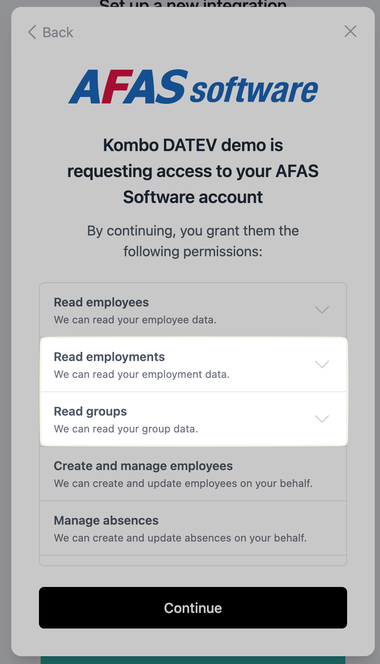The width and height of the screenshot is (380, 664).
Task: Click the AFAS software logo
Action: (x=193, y=87)
